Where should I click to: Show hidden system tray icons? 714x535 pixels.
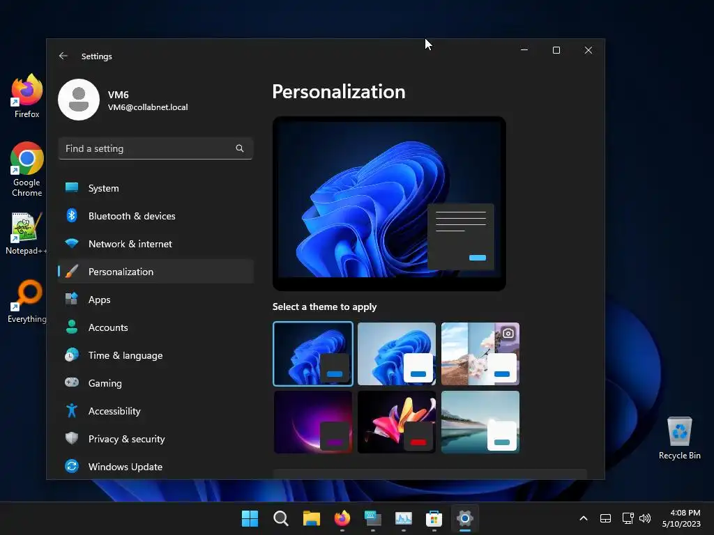point(584,518)
